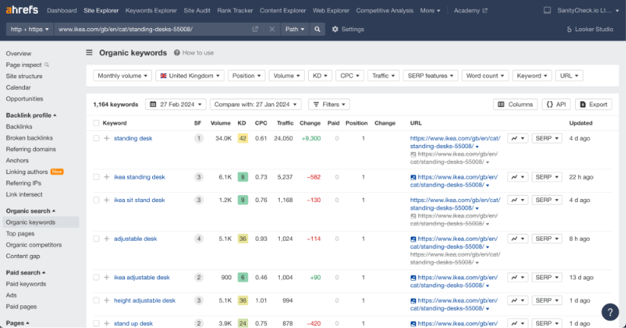626x328 pixels.
Task: Click the search magnifier button in the URL bar
Action: coord(318,29)
